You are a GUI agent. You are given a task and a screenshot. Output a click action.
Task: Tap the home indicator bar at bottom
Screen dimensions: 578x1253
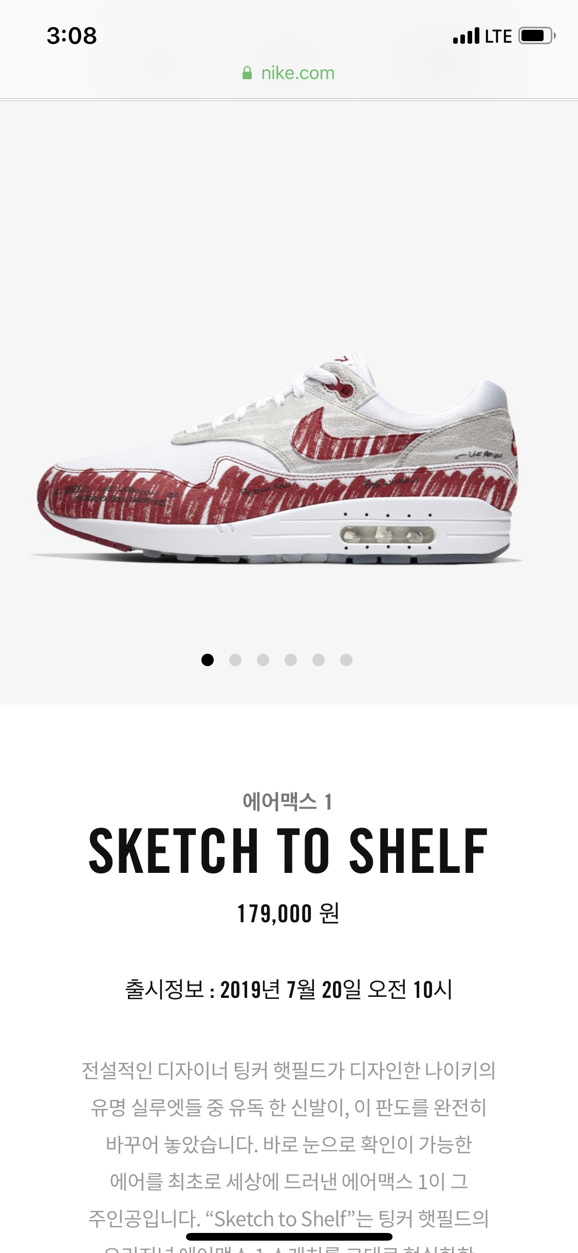tap(289, 1237)
